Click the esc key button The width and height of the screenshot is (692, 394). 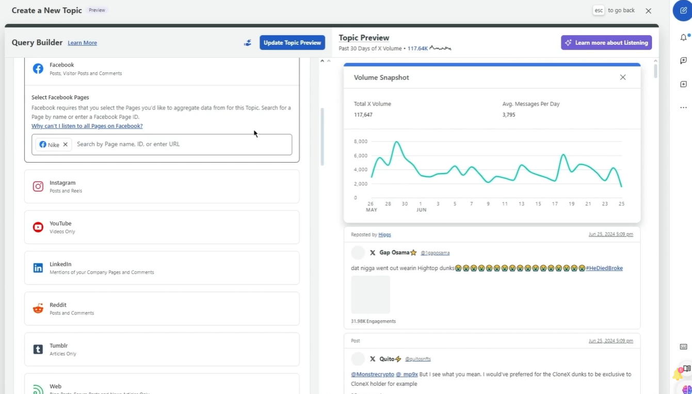(599, 10)
